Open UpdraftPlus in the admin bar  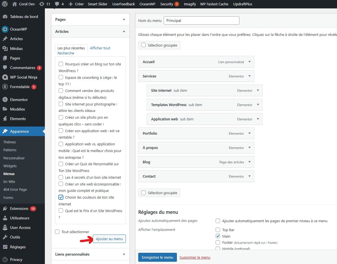(x=243, y=4)
